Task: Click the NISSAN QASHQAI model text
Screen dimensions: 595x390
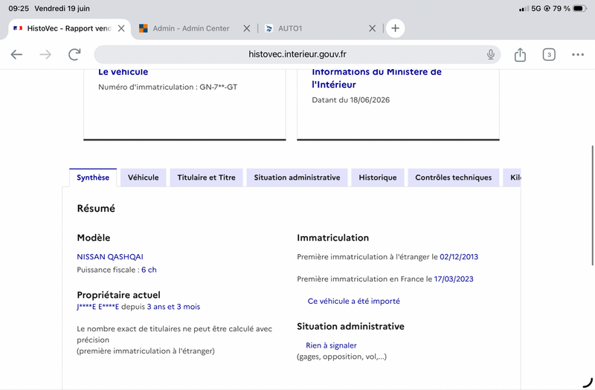Action: point(110,257)
